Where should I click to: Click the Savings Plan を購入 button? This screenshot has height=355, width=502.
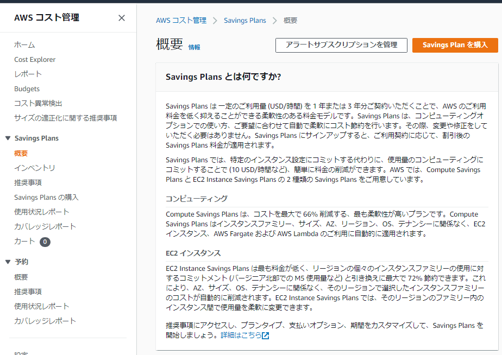455,45
